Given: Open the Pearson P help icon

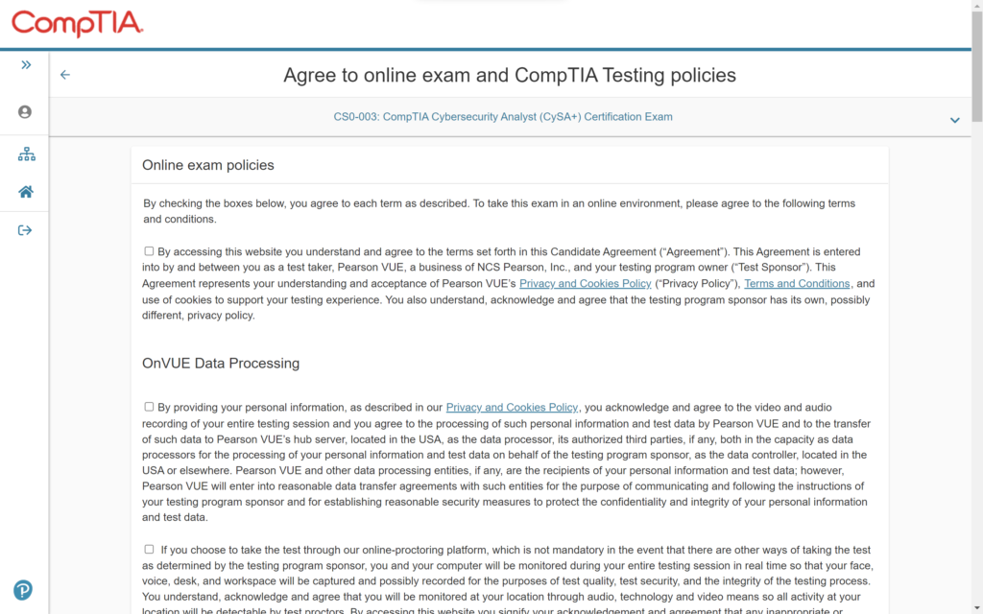Looking at the screenshot, I should pos(23,590).
